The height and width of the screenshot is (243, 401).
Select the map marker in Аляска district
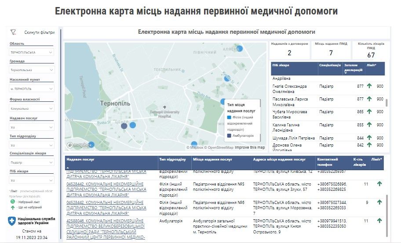click(239, 48)
